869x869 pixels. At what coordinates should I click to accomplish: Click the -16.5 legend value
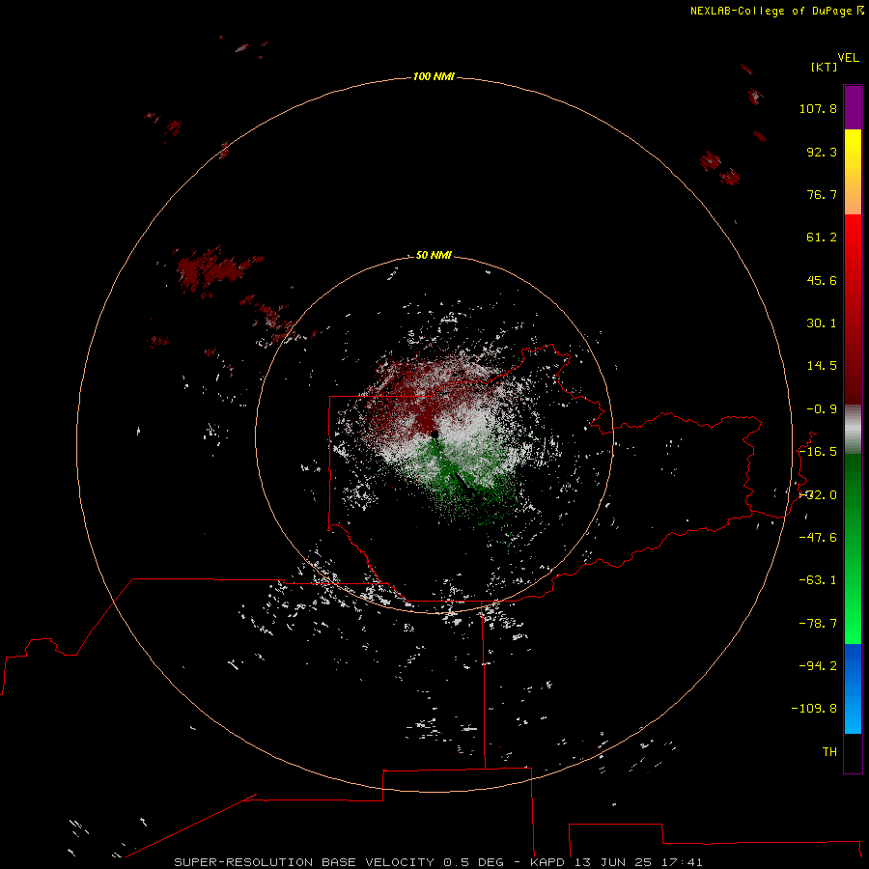click(x=818, y=452)
